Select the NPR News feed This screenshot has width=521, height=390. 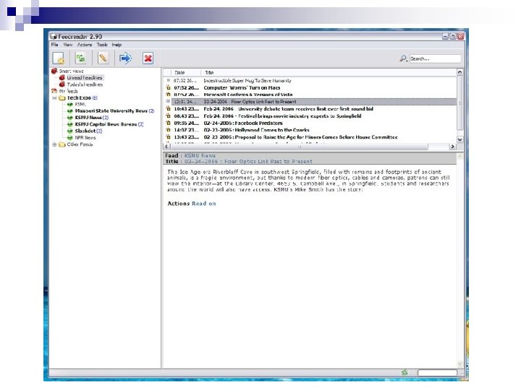(x=85, y=137)
